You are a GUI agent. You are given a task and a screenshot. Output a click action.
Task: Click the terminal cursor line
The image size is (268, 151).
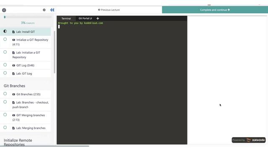[59, 26]
